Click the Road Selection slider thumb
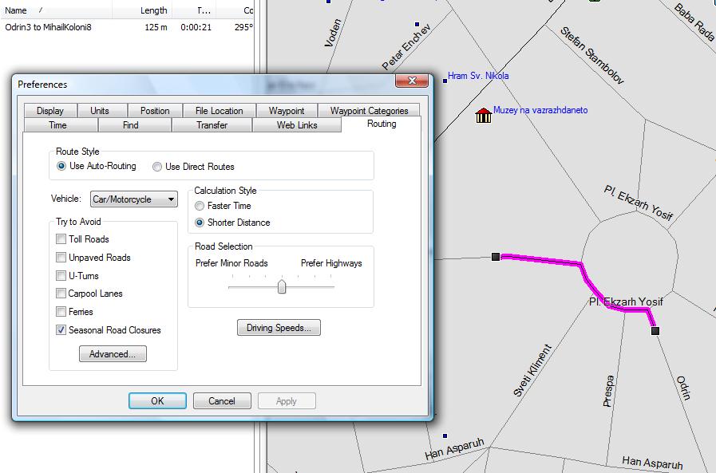Viewport: 716px width, 473px height. tap(282, 286)
